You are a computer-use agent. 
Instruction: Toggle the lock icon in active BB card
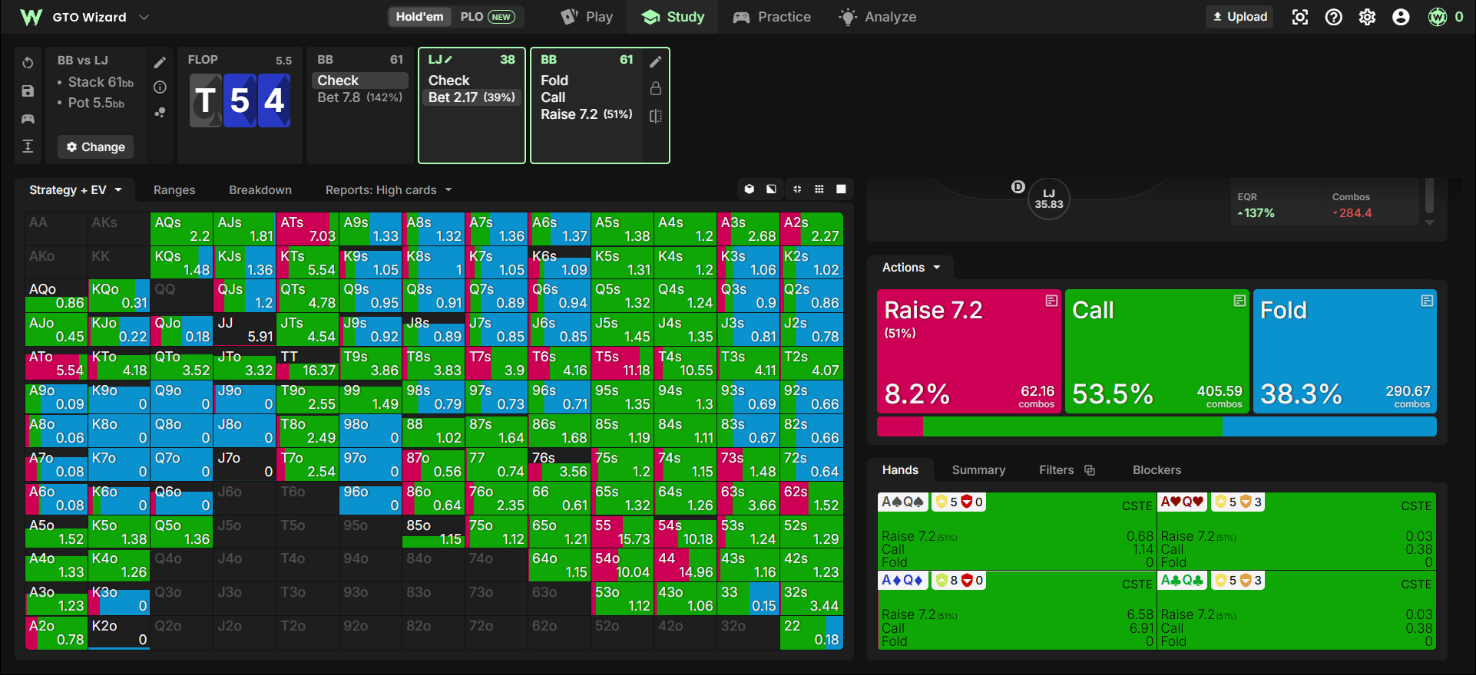655,88
